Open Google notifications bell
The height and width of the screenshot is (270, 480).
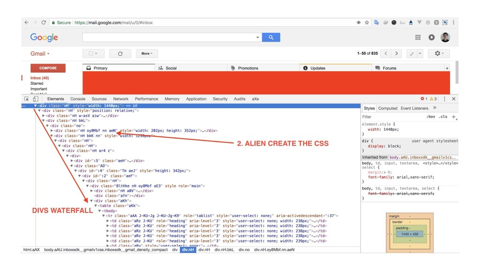point(431,37)
